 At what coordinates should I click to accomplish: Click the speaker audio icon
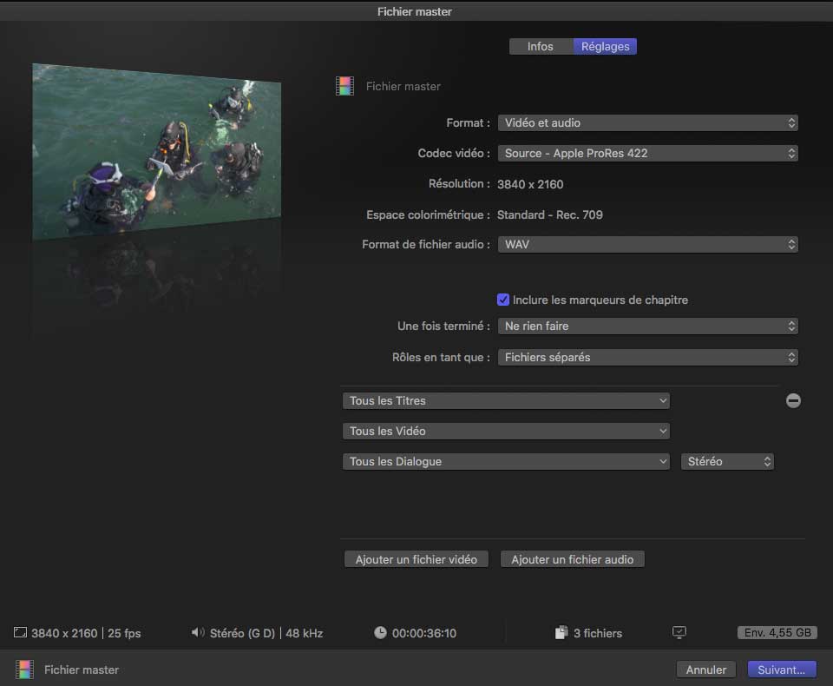tap(198, 633)
